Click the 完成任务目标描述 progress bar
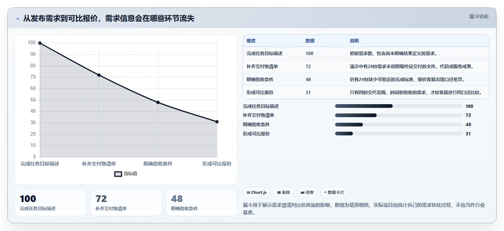This screenshot has height=231, width=504. click(x=399, y=106)
